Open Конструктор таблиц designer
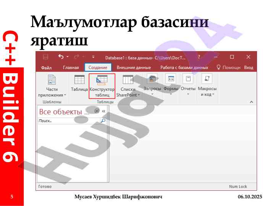The image size is (275, 206). click(x=102, y=86)
